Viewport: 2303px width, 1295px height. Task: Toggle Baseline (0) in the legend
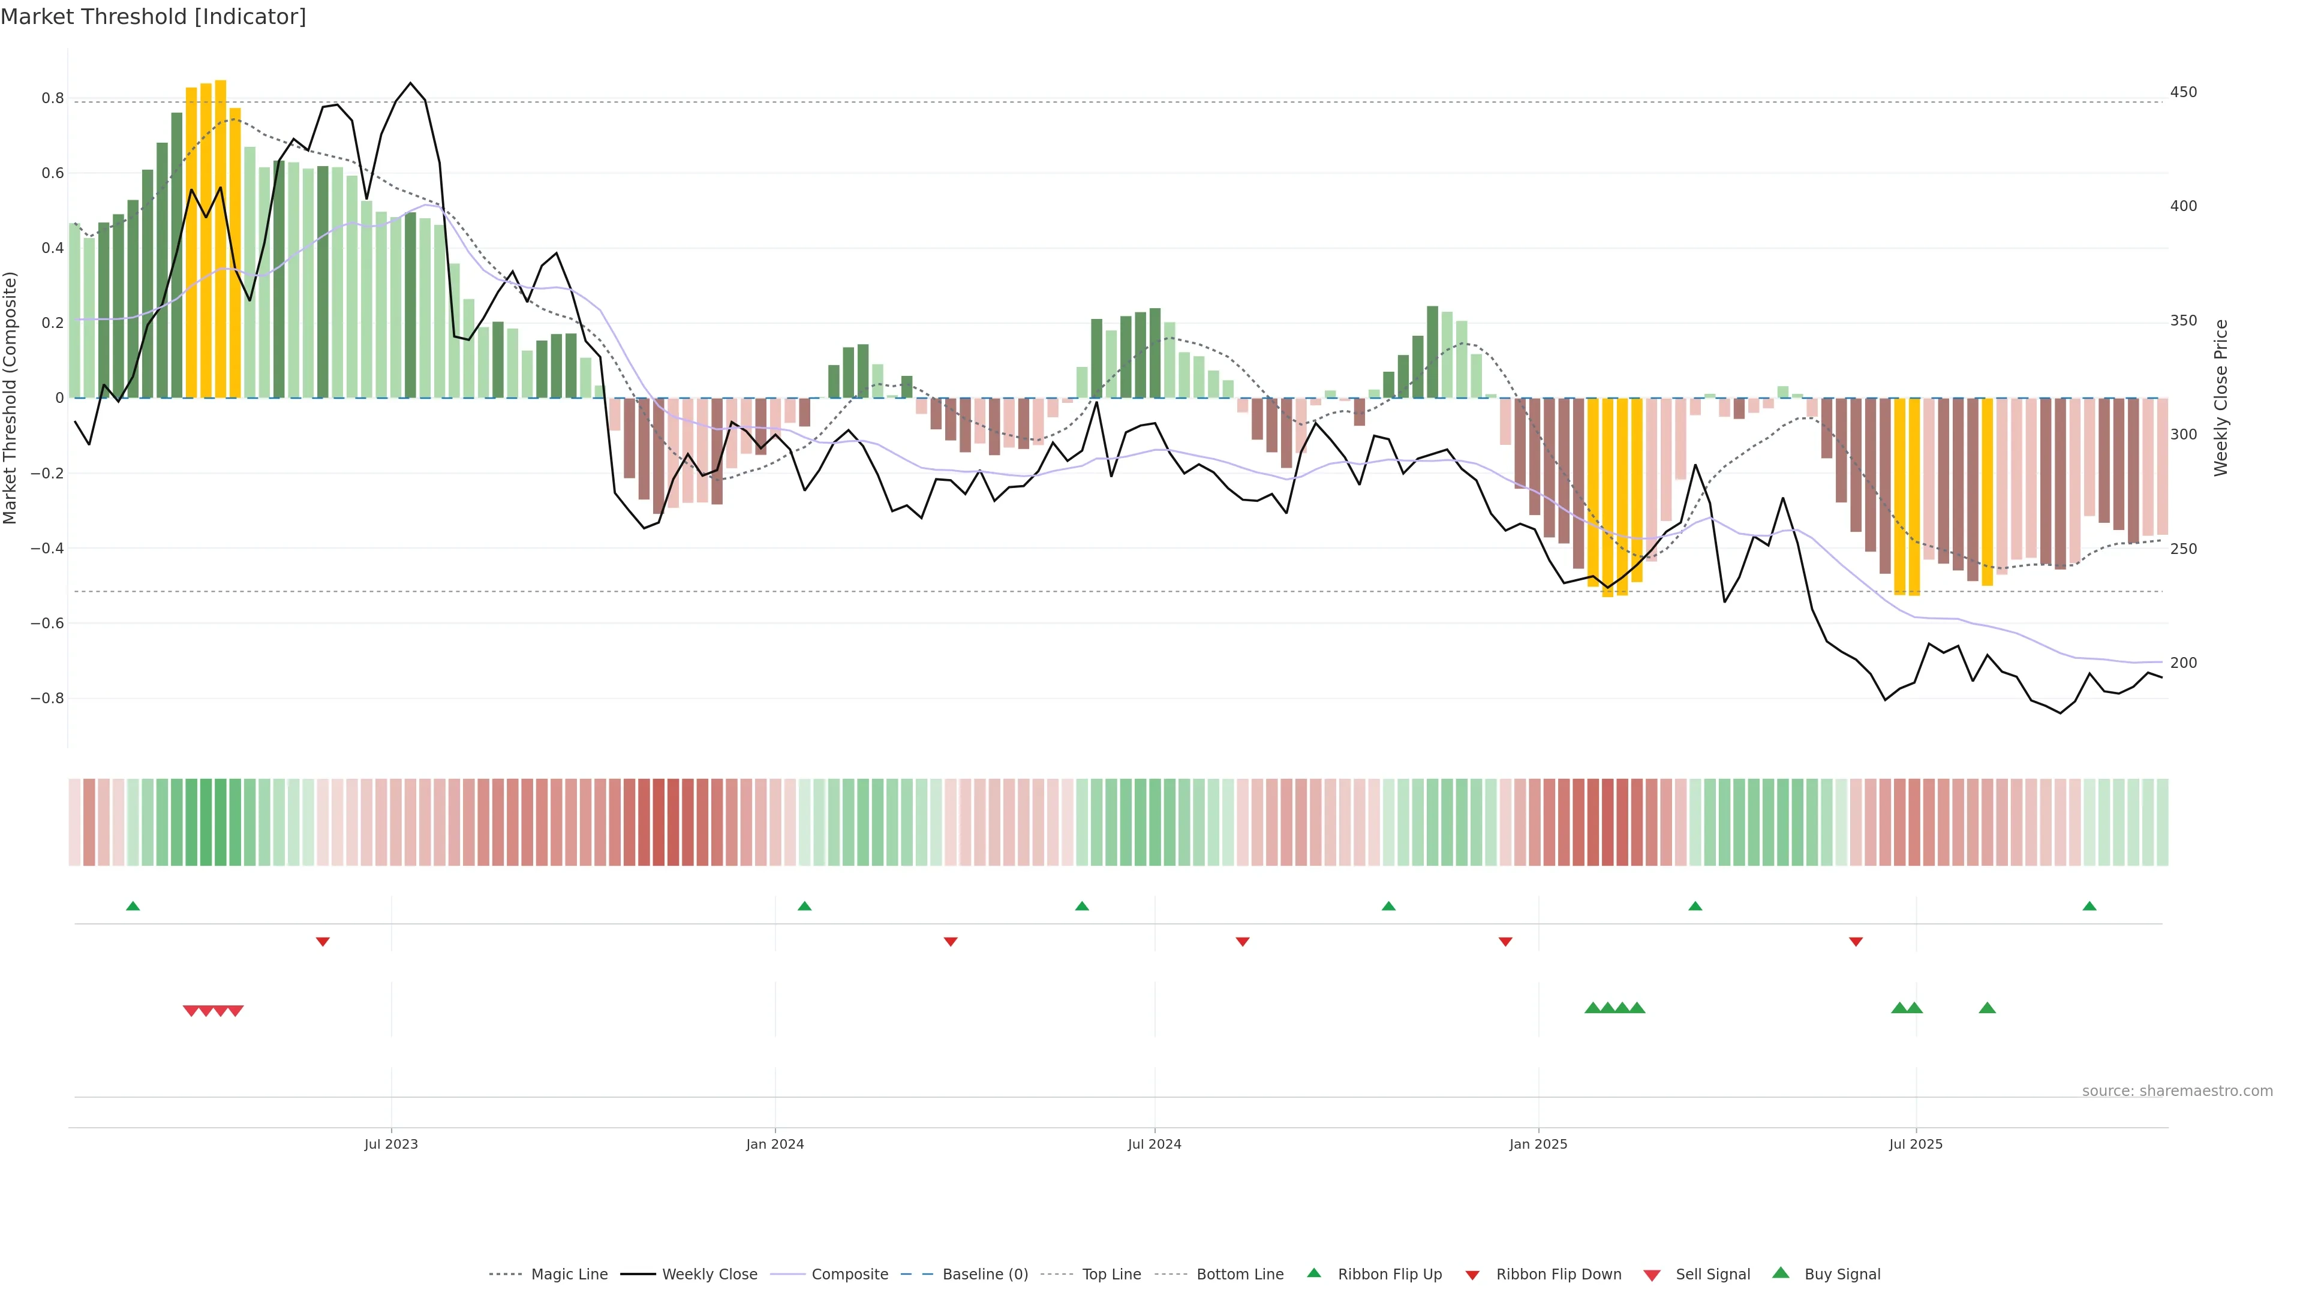tap(984, 1275)
